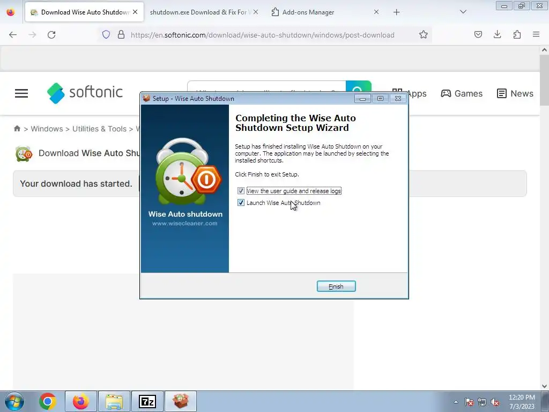Open the Pocket save icon

pos(478,35)
